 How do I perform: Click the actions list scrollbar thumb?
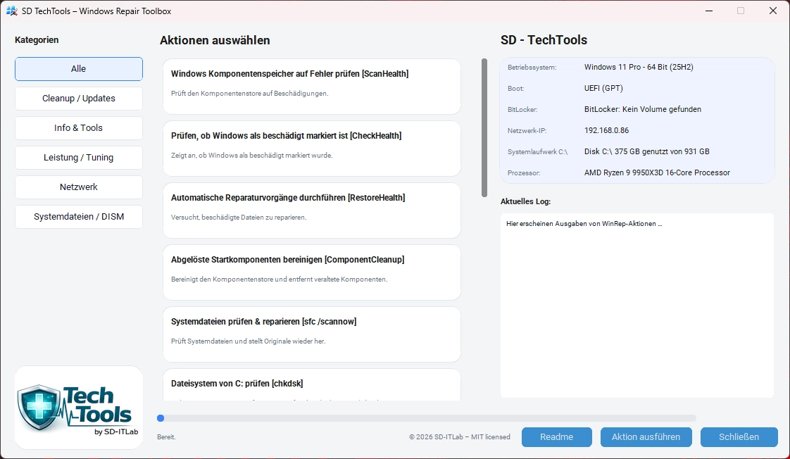[x=484, y=127]
